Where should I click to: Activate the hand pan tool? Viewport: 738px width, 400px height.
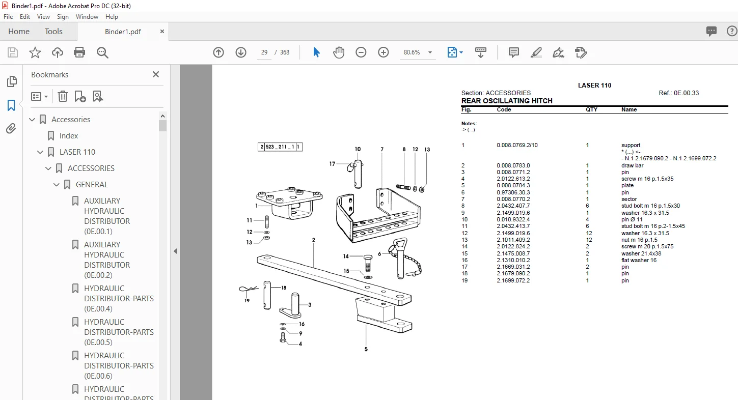(x=339, y=52)
